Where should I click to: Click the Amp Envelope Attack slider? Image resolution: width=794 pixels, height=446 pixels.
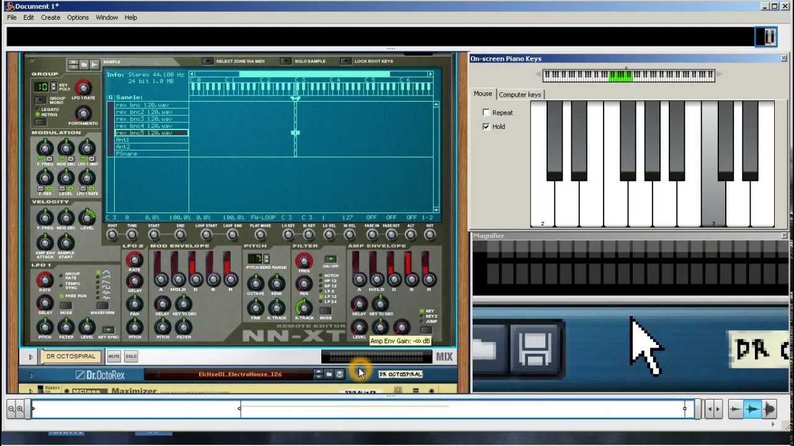359,268
